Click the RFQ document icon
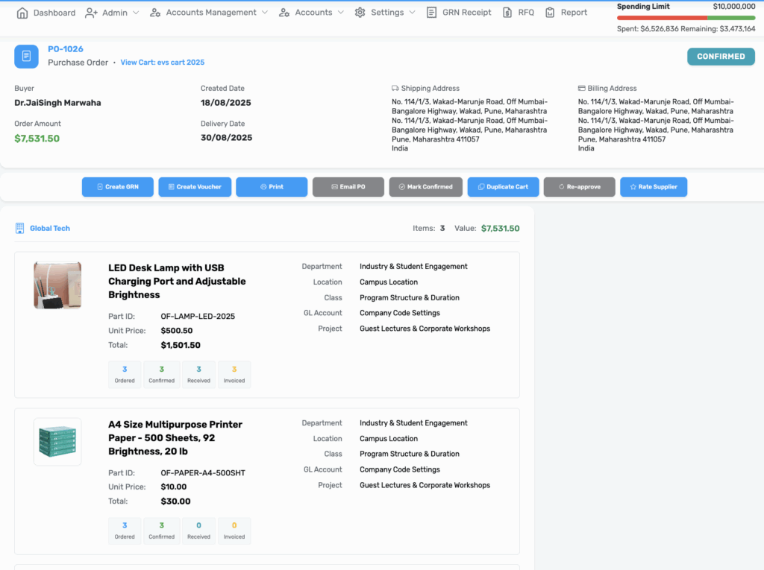The width and height of the screenshot is (764, 570). [508, 13]
